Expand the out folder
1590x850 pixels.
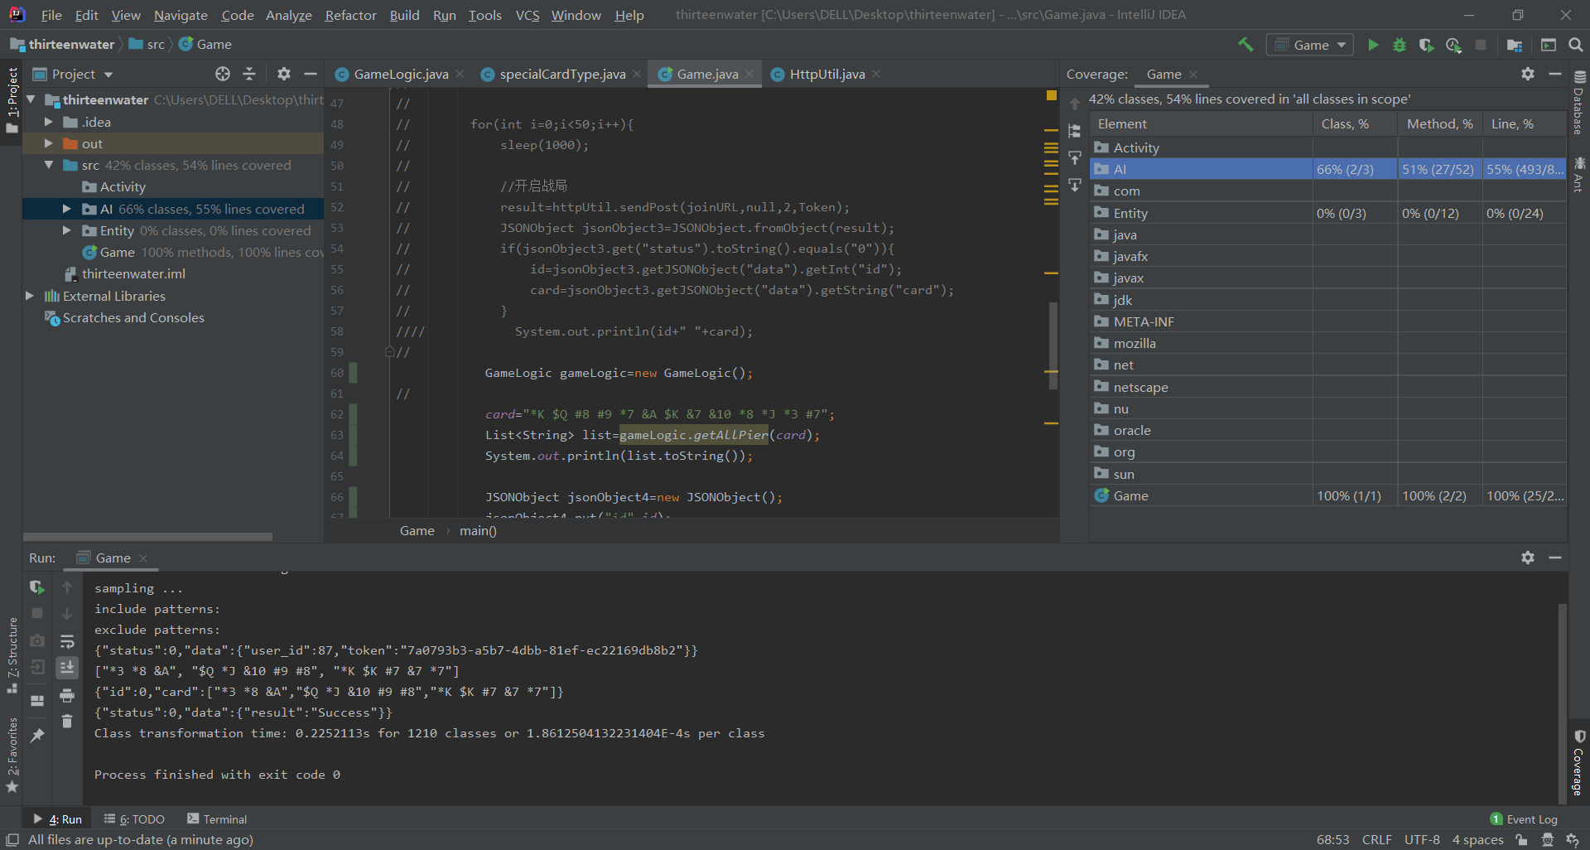49,143
